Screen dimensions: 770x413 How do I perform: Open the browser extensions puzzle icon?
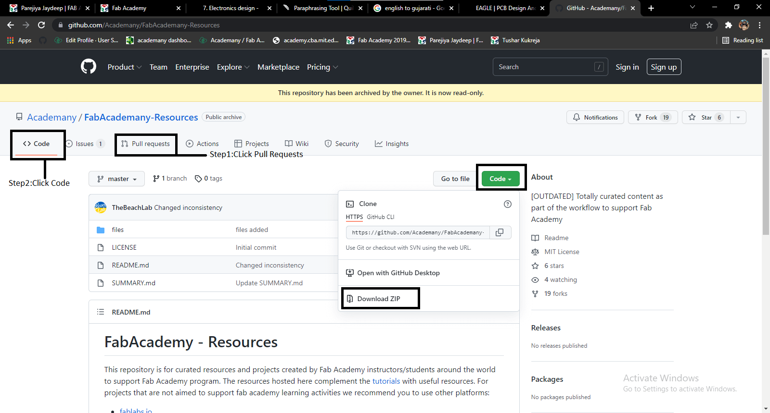pos(728,25)
